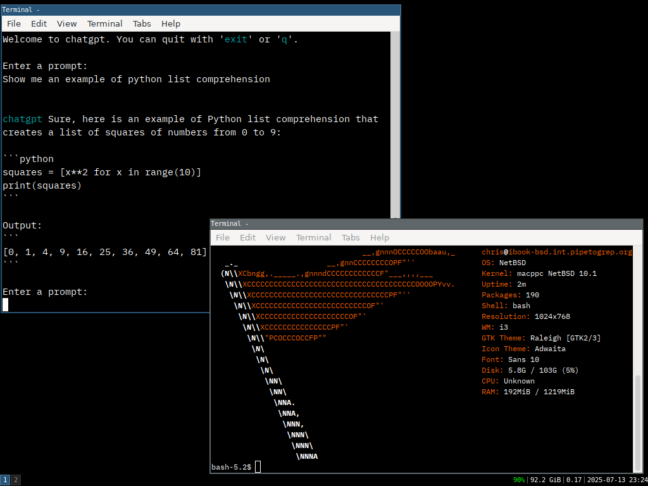
Task: Click the chatgpt terminal scrollbar
Action: coord(395,125)
